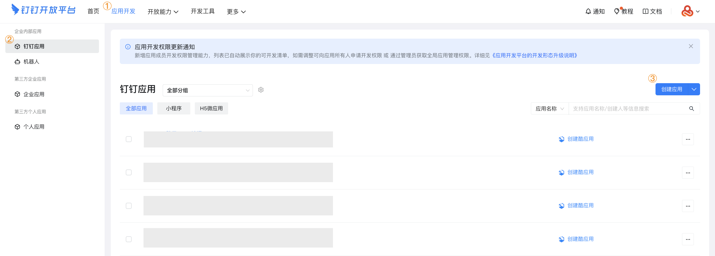Click the third app row placeholder
The image size is (715, 256).
[x=238, y=206]
